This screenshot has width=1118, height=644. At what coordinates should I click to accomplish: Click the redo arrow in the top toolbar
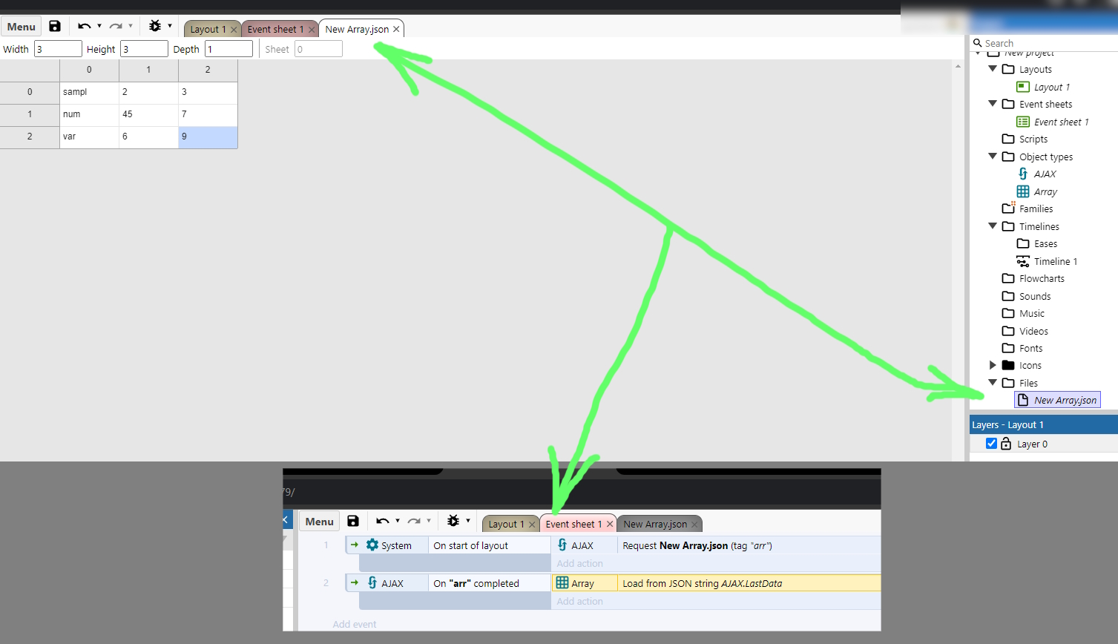tap(115, 26)
